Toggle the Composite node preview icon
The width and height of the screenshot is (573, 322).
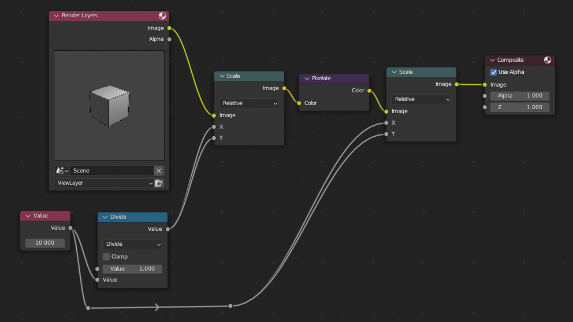pos(548,60)
